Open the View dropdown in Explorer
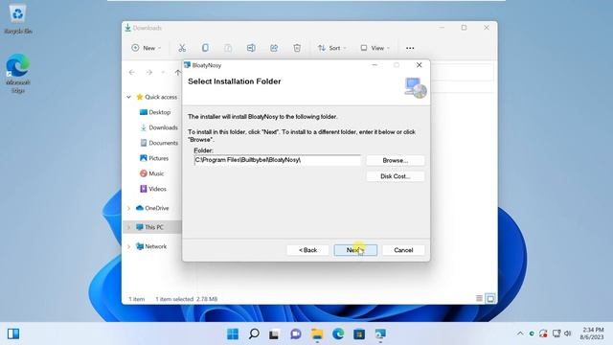 pyautogui.click(x=375, y=48)
